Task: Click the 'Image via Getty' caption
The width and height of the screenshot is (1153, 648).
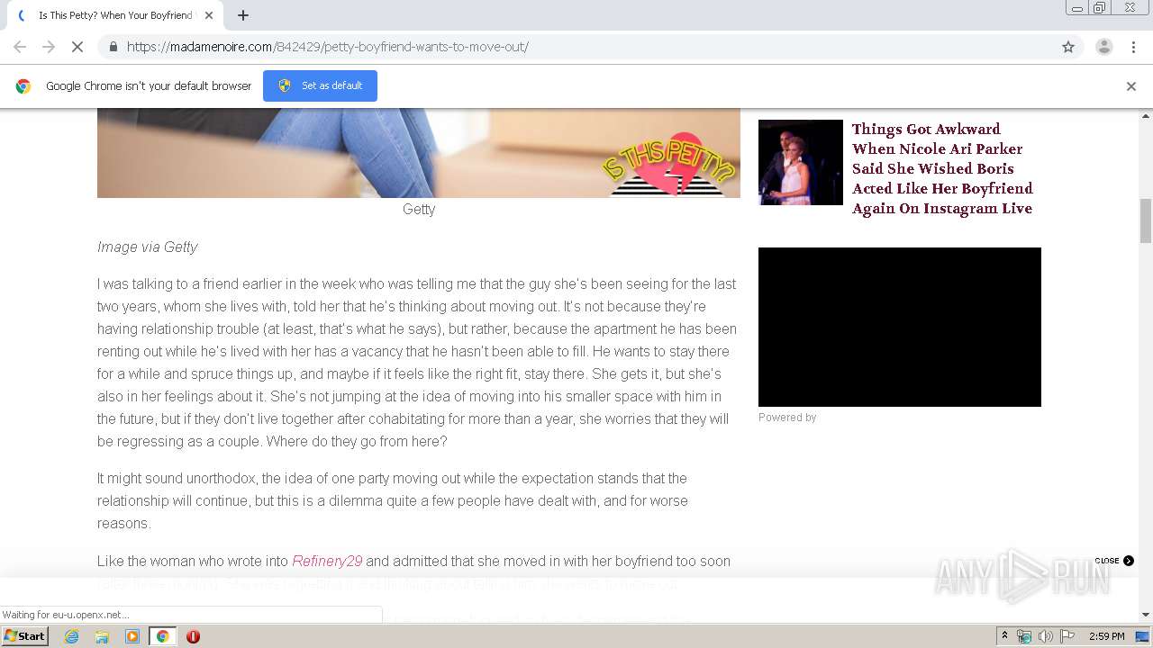Action: click(147, 247)
